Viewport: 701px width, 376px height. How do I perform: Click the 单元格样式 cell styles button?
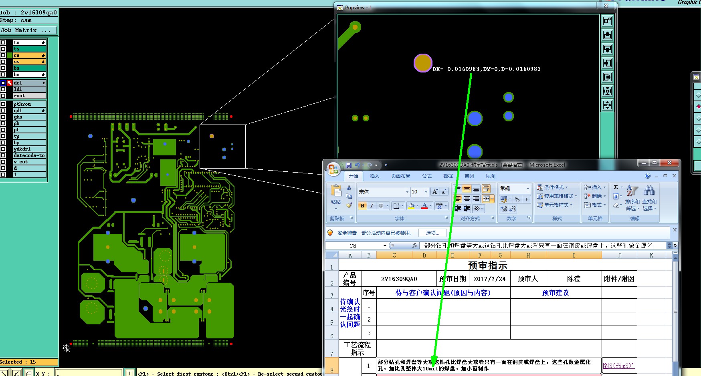pos(555,205)
